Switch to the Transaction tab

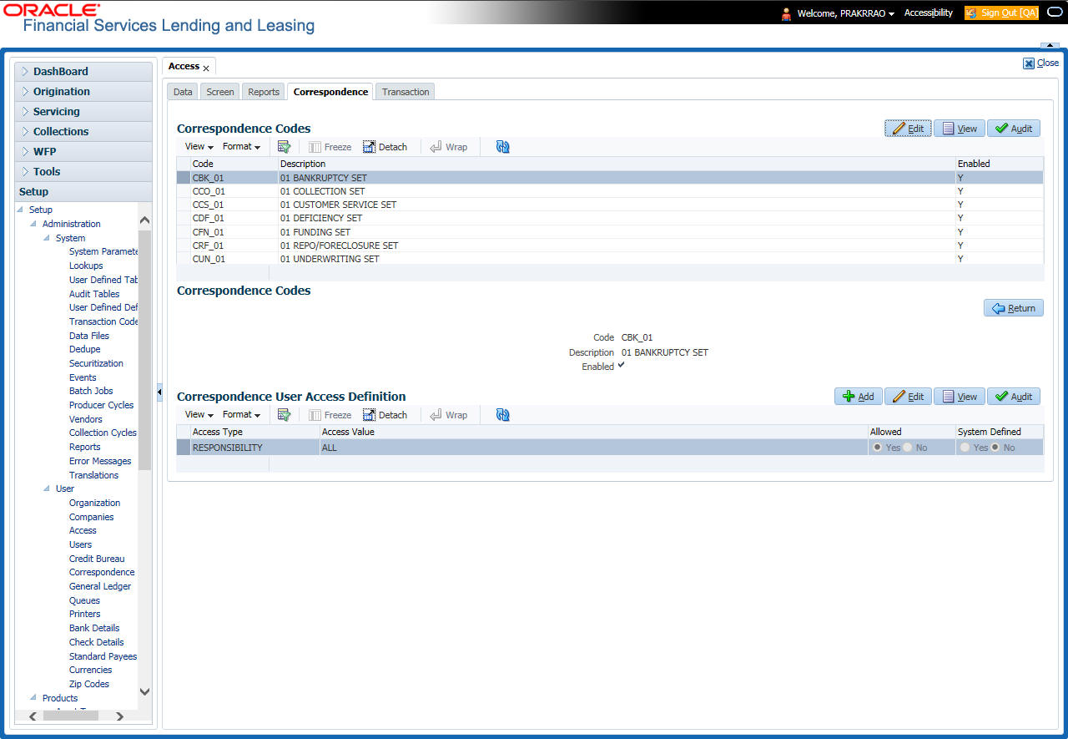(406, 92)
